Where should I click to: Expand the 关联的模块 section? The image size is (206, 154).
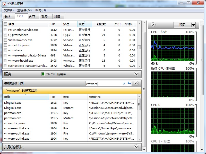tap(136, 147)
